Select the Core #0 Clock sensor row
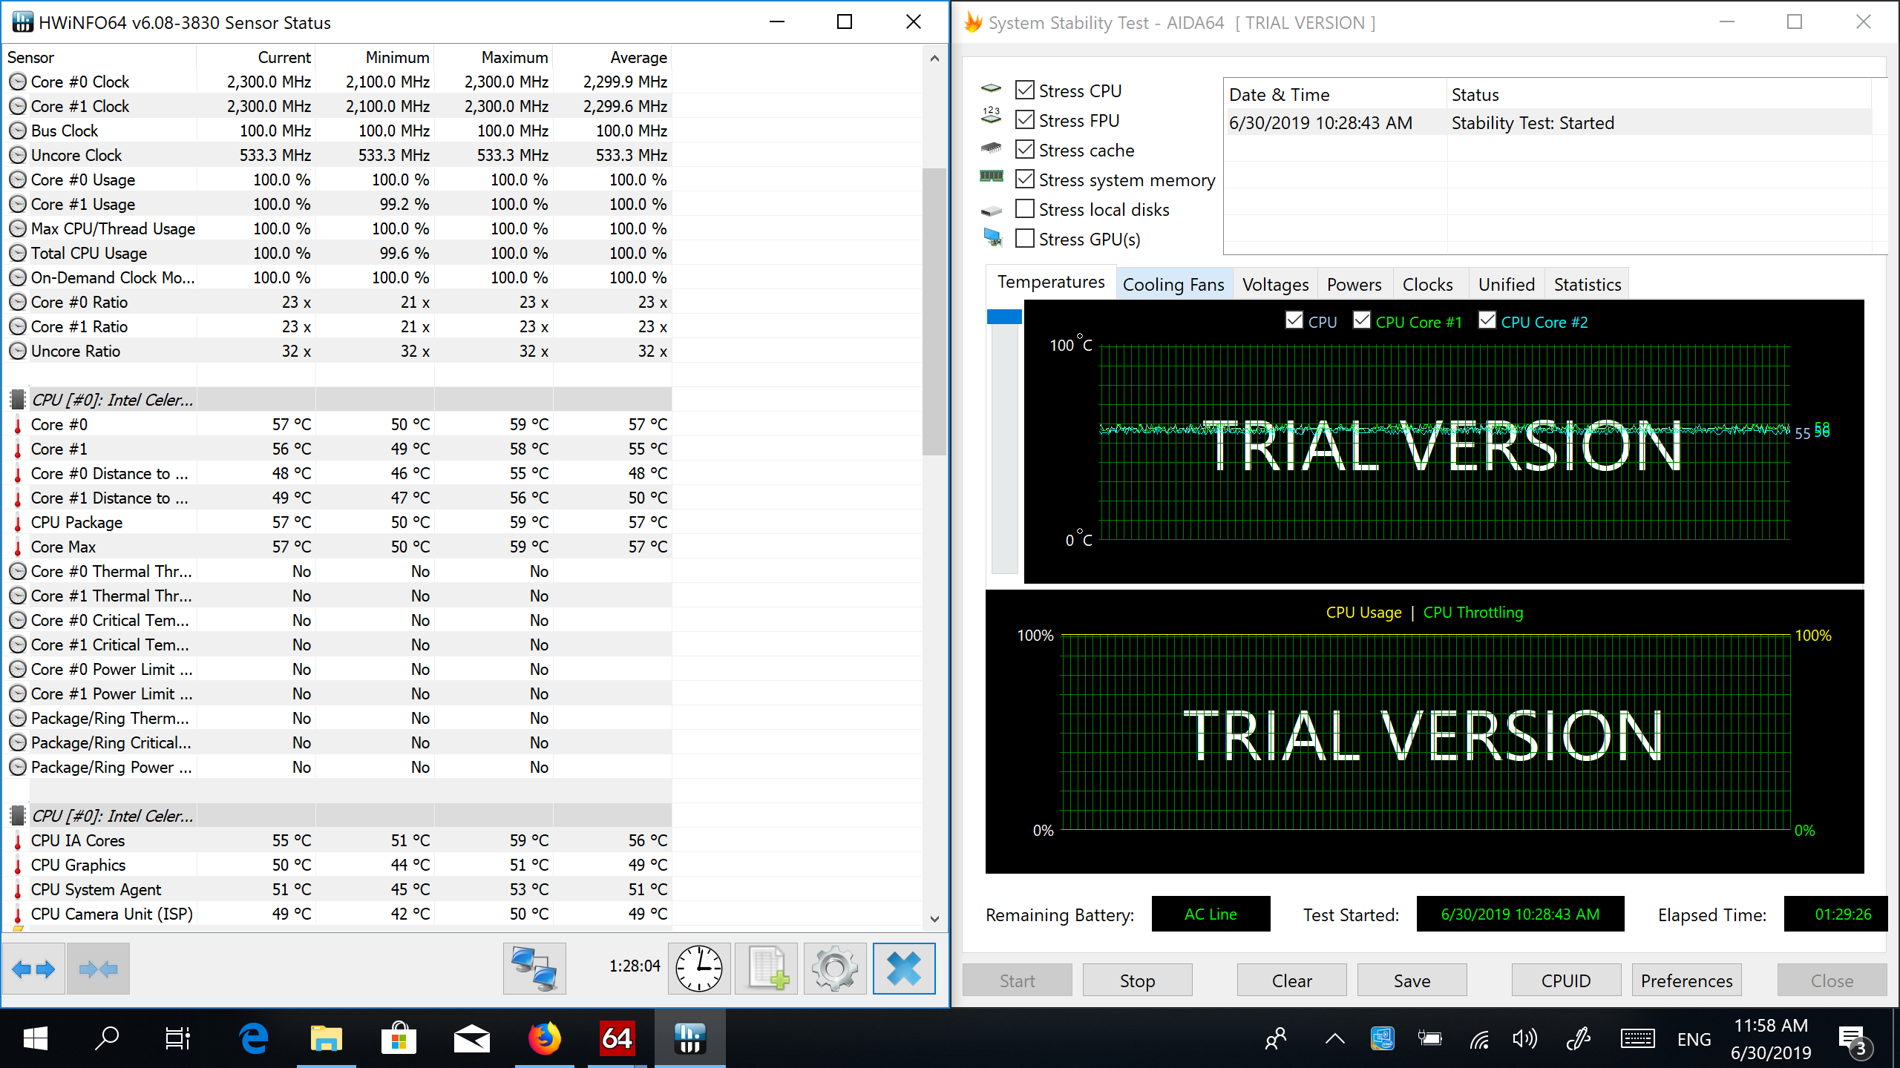The width and height of the screenshot is (1900, 1068). coord(337,82)
